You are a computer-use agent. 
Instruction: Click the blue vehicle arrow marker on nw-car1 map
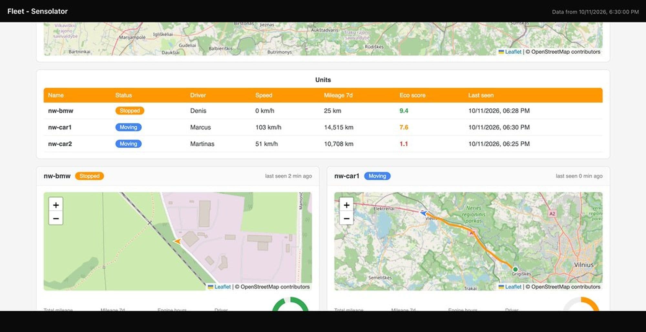(x=423, y=213)
